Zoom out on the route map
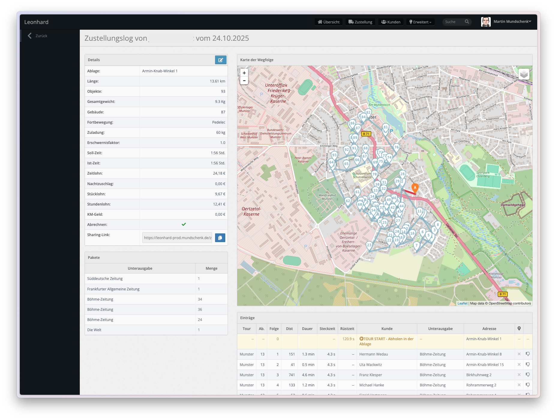The image size is (557, 420). click(244, 81)
